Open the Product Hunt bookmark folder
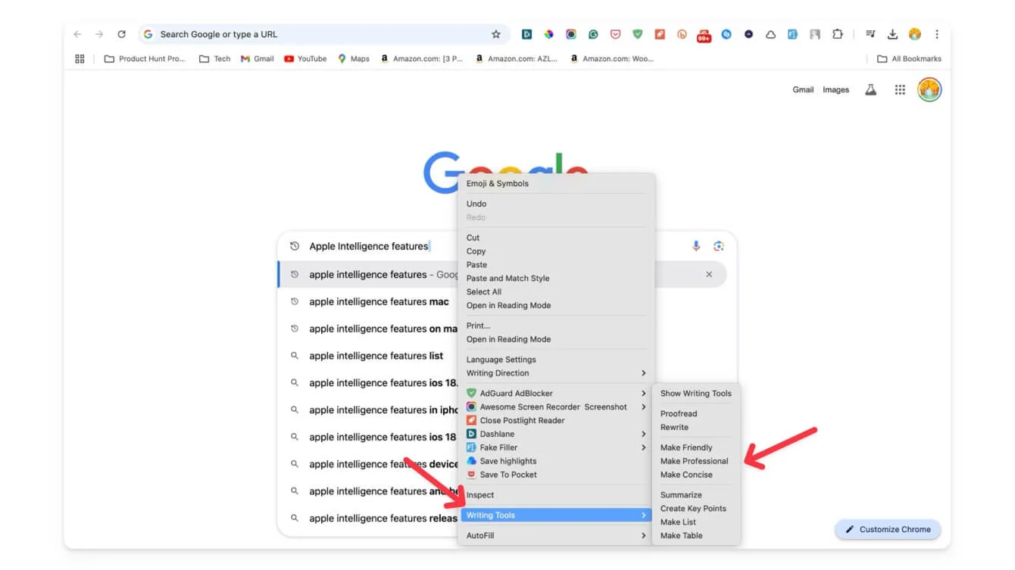Image resolution: width=1015 pixels, height=570 pixels. pyautogui.click(x=145, y=58)
